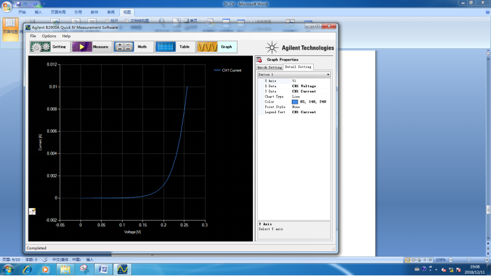Toggle the 文档结构图 checkbox in Word
The height and width of the screenshot is (276, 491).
point(127,21)
